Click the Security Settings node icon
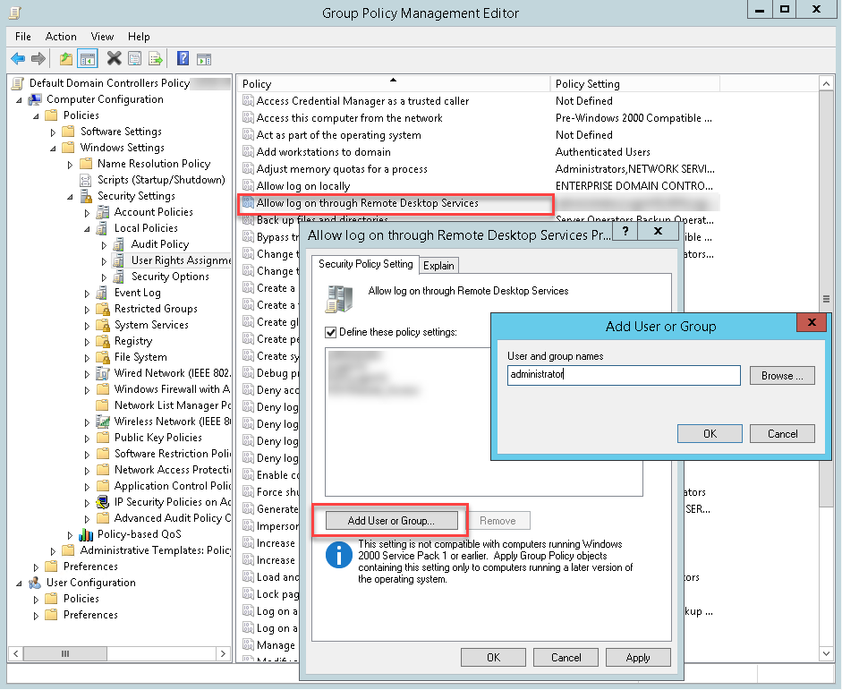842x690 pixels. click(x=87, y=196)
